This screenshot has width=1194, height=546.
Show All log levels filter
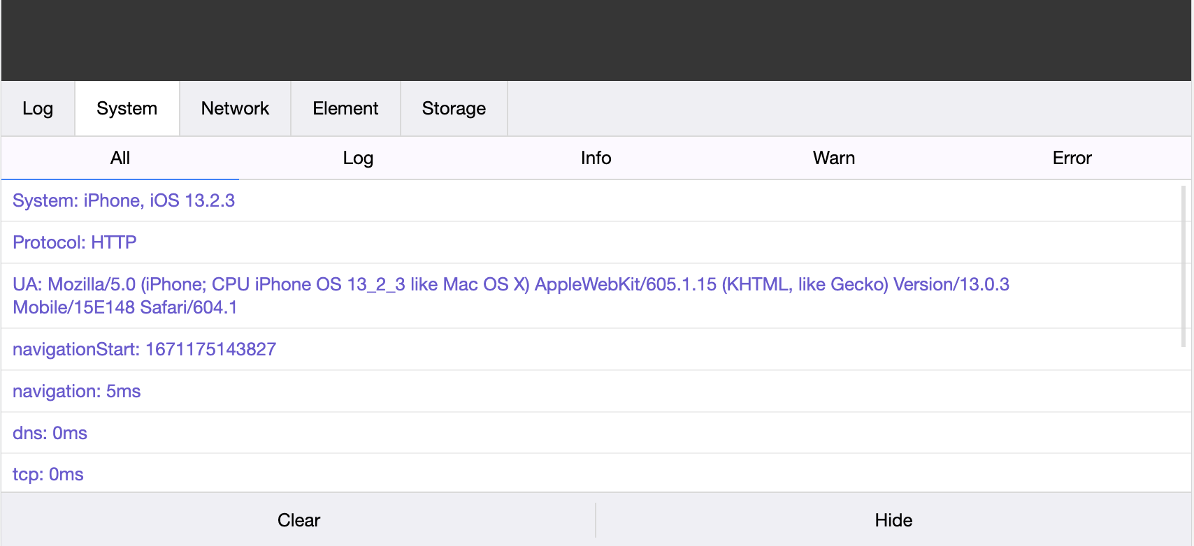[x=120, y=158]
